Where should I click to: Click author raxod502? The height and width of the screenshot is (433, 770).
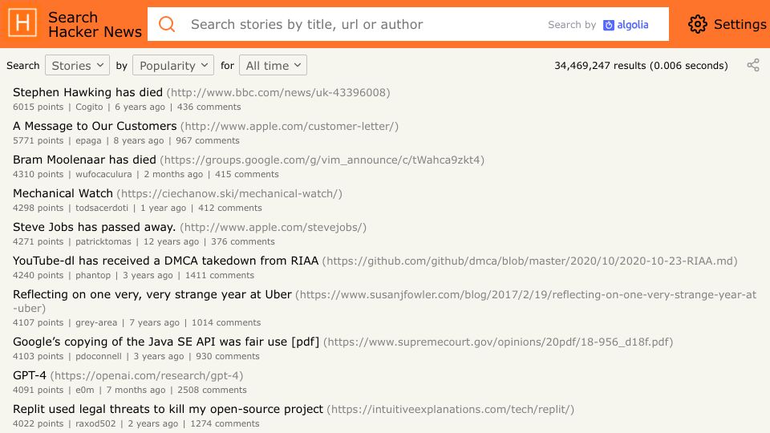pyautogui.click(x=95, y=423)
